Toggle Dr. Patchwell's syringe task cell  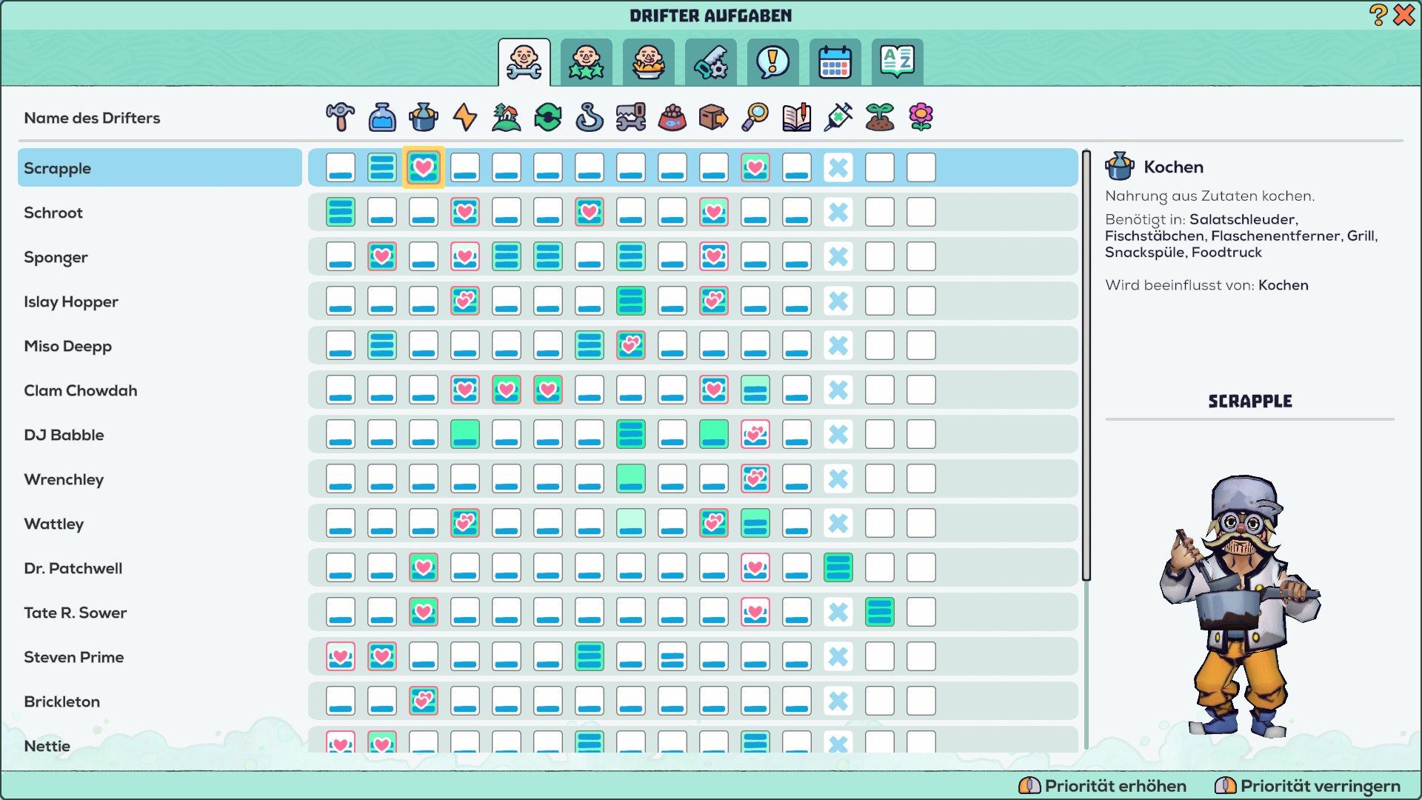click(838, 567)
